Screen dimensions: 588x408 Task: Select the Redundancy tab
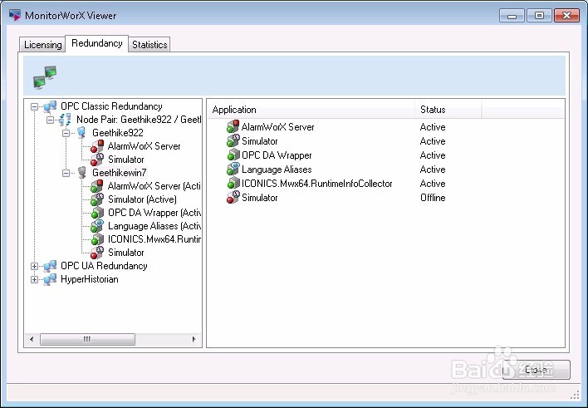pyautogui.click(x=96, y=43)
